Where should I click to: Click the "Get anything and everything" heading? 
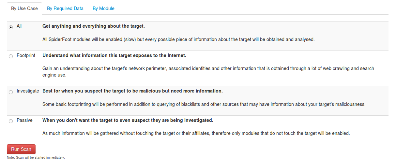(94, 26)
